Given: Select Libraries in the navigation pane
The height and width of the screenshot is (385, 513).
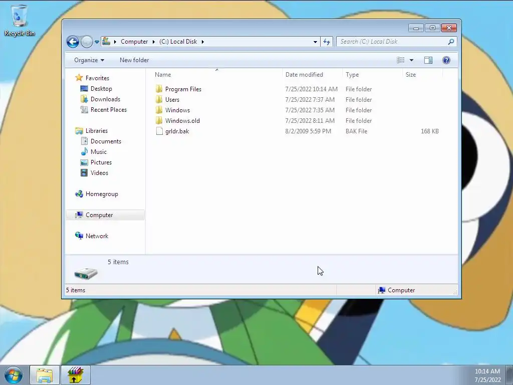Looking at the screenshot, I should pyautogui.click(x=97, y=131).
